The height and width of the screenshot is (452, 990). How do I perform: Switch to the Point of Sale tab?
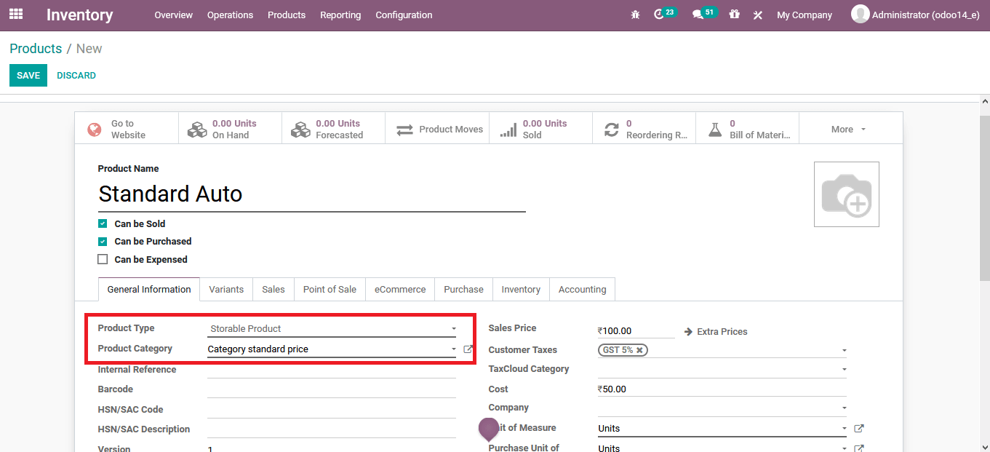330,289
